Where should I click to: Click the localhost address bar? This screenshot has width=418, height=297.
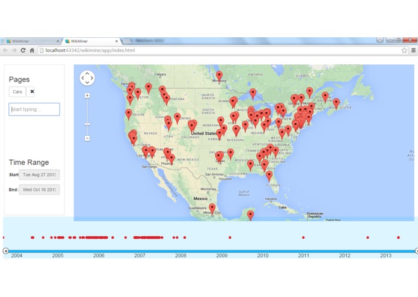coord(218,50)
